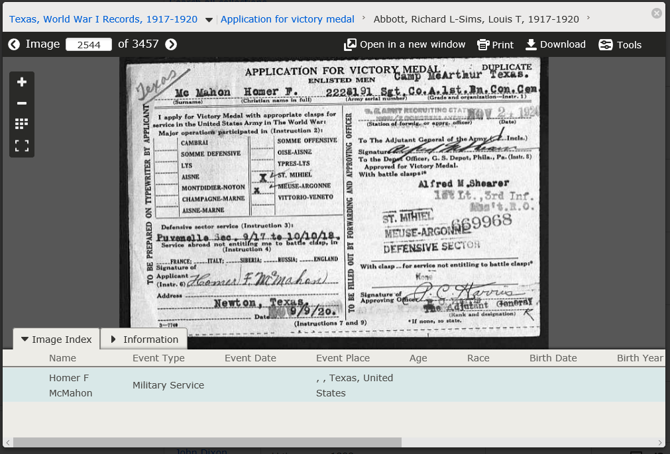Click the Birth Year column header

pos(640,358)
